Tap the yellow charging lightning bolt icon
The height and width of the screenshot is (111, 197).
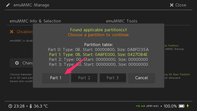tap(188, 106)
